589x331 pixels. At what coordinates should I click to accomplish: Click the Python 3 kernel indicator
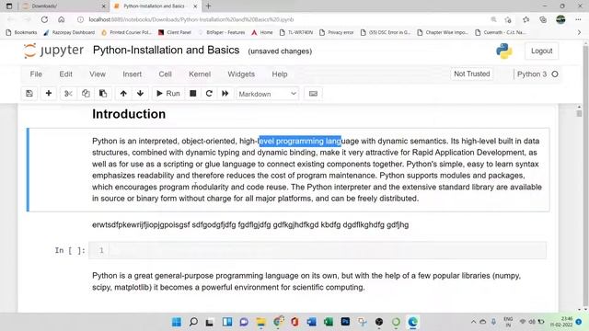pyautogui.click(x=537, y=74)
